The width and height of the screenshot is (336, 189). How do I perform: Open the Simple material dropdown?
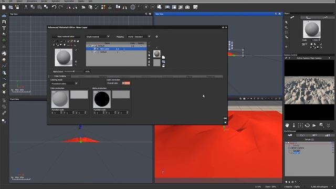click(98, 37)
